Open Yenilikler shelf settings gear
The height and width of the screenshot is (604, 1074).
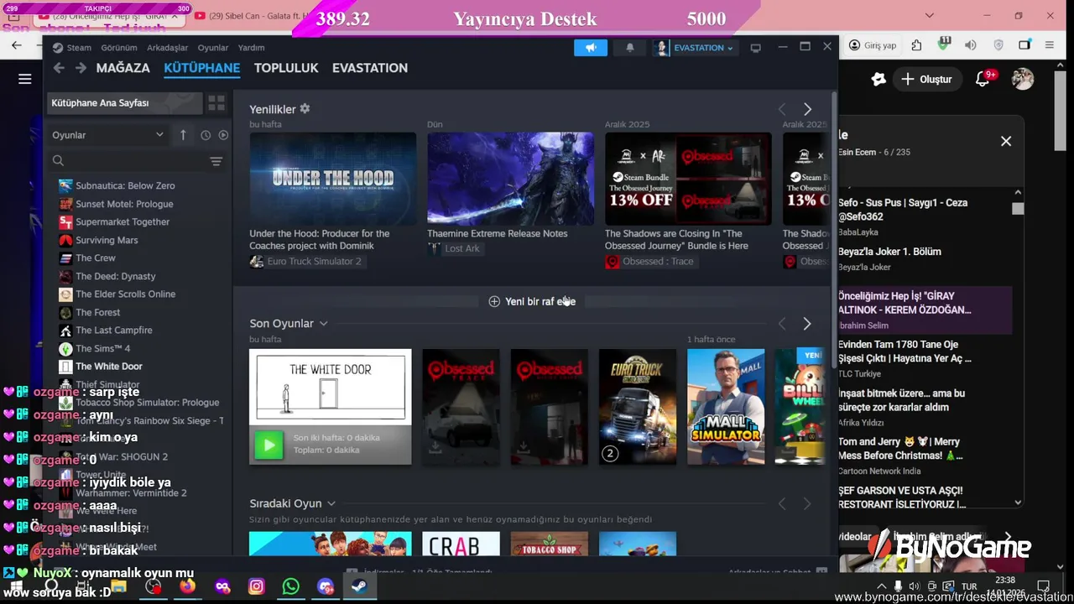tap(305, 109)
